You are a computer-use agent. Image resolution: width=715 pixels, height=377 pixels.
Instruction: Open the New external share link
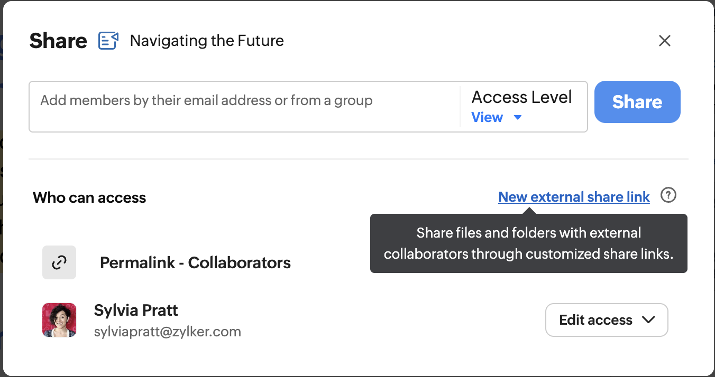(x=574, y=197)
